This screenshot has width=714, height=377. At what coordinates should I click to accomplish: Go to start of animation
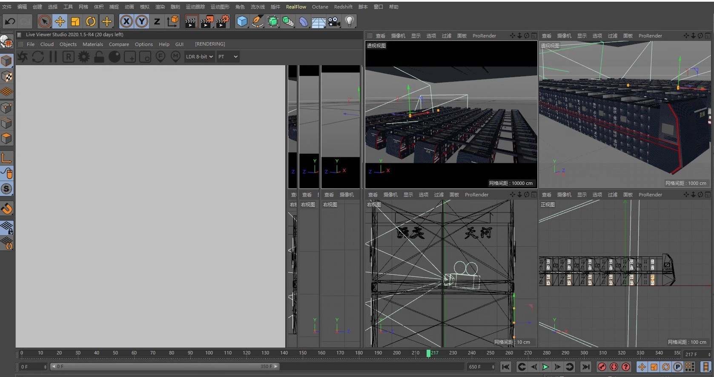505,367
